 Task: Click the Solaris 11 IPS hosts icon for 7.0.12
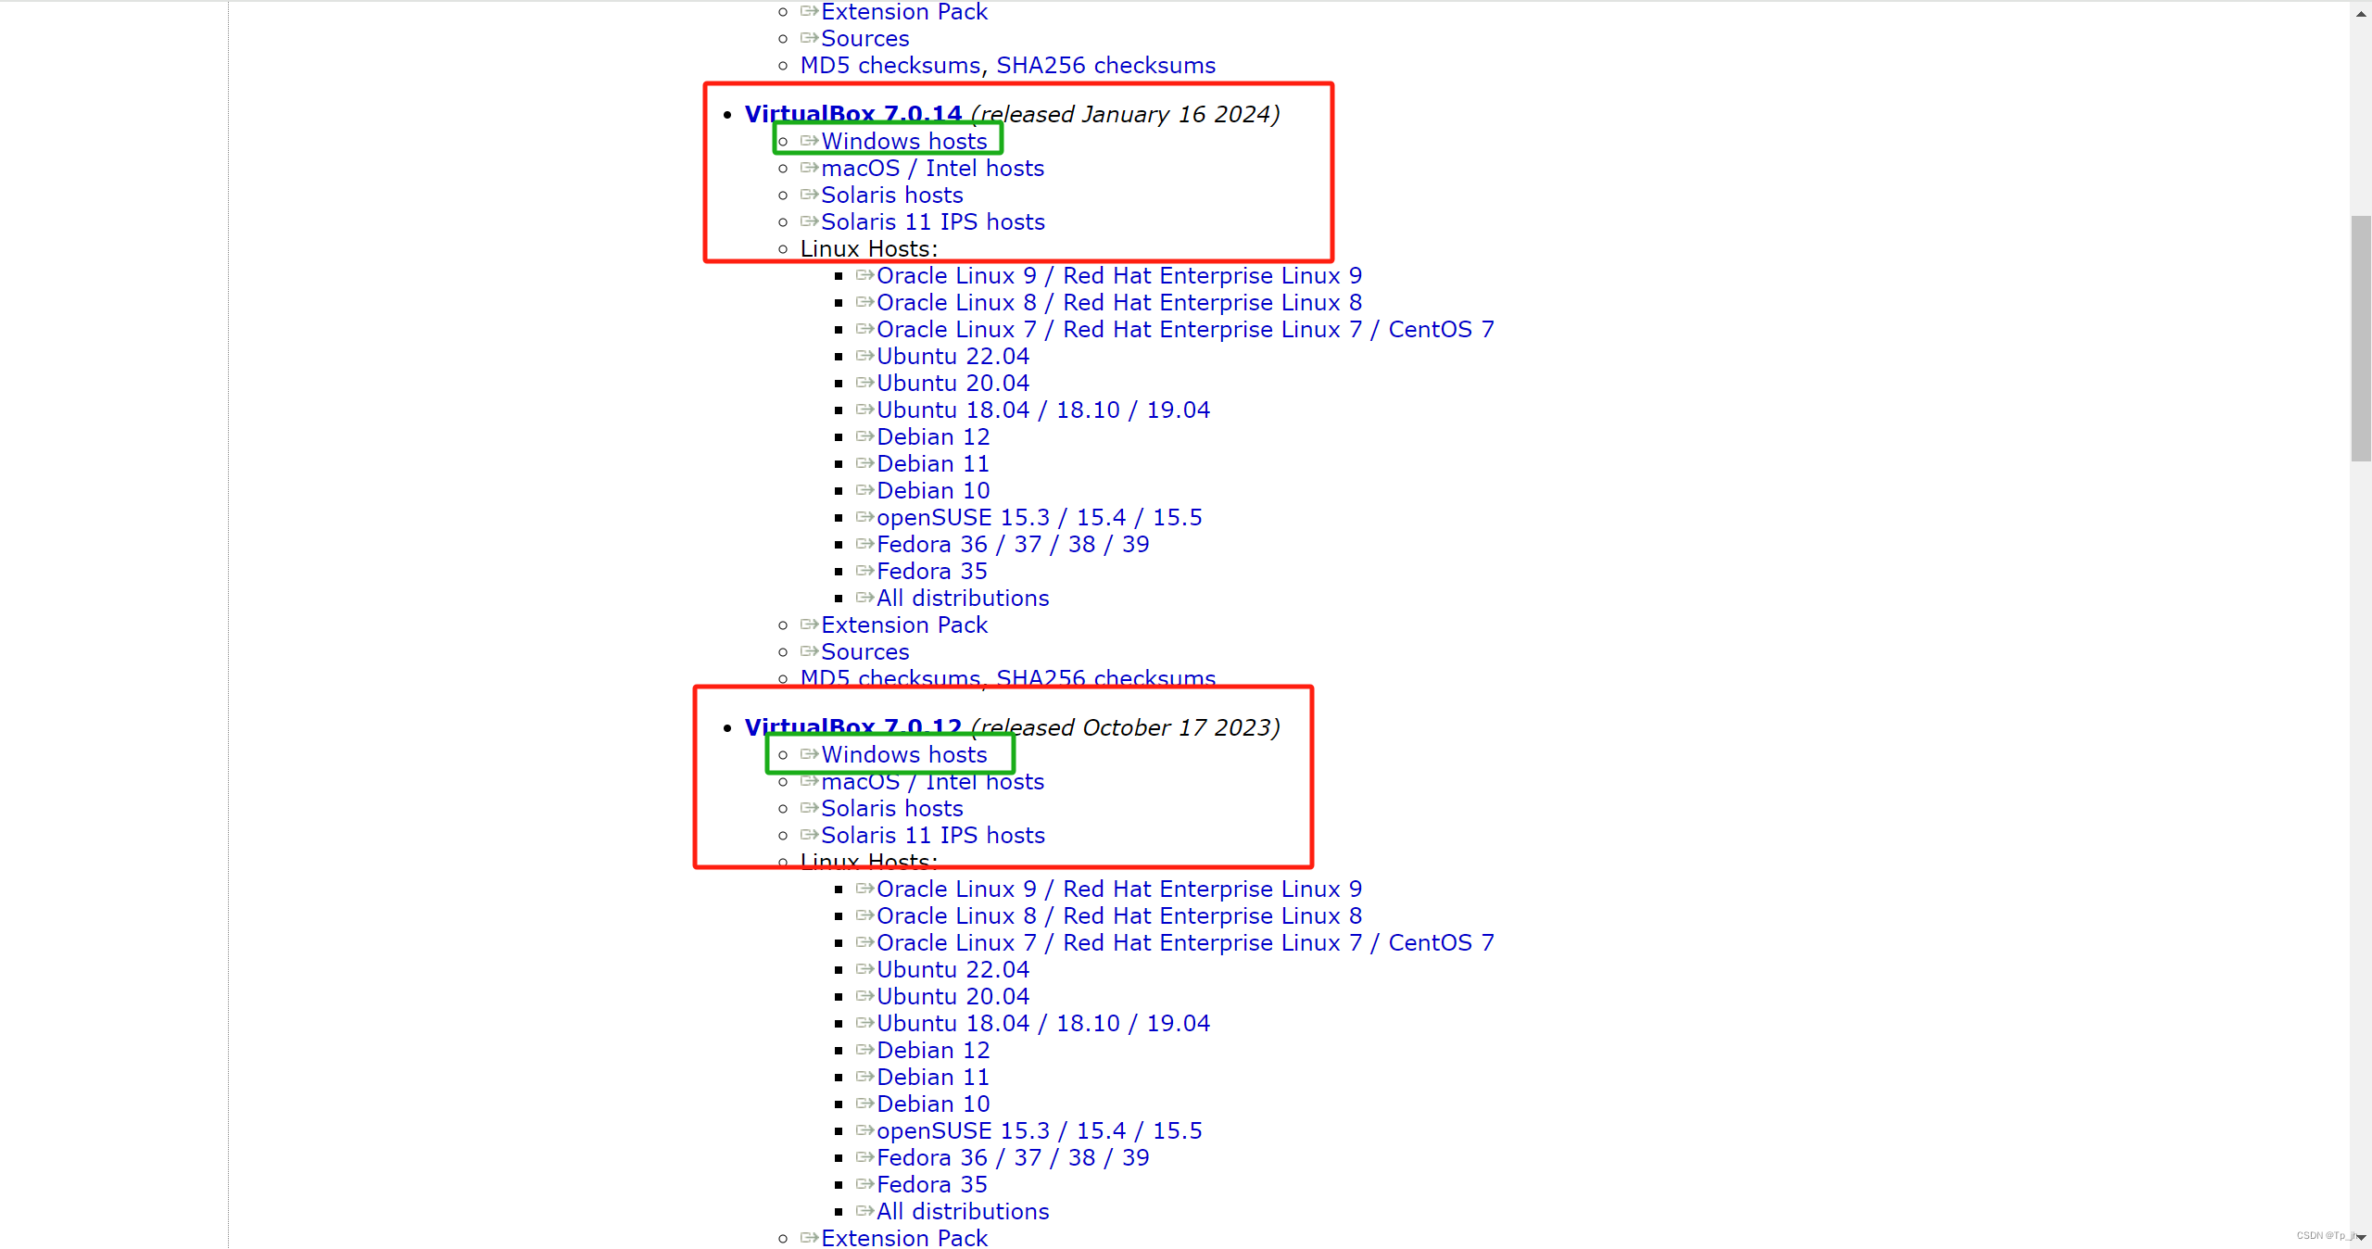pos(810,835)
